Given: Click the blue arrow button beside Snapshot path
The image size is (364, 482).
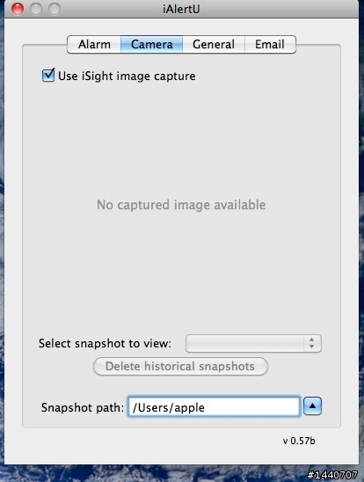Looking at the screenshot, I should pyautogui.click(x=312, y=406).
